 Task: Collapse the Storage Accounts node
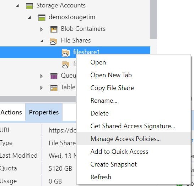17,6
